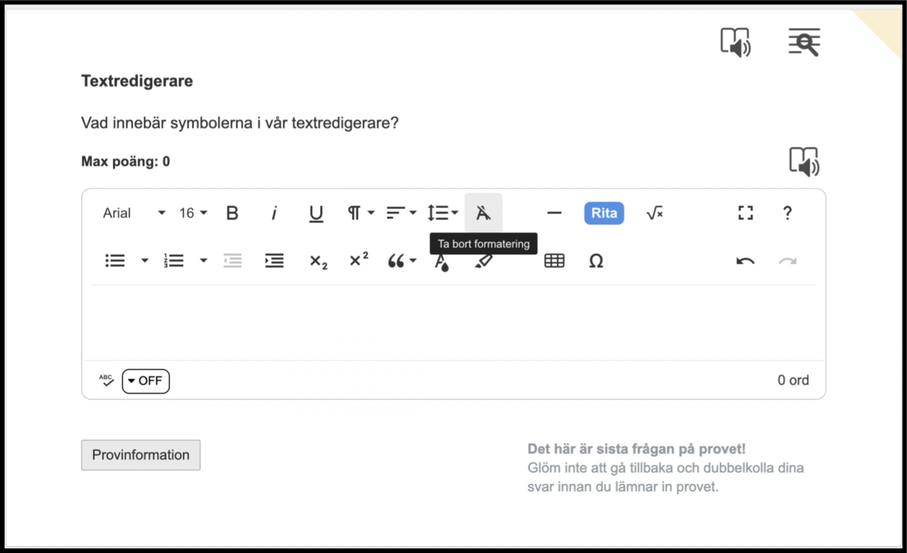Undo the last edit
The image size is (907, 553).
click(x=745, y=261)
